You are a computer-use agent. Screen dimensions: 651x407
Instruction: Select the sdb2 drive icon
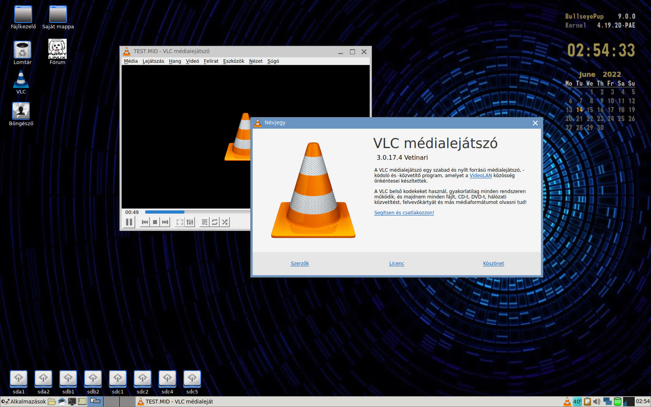[93, 382]
